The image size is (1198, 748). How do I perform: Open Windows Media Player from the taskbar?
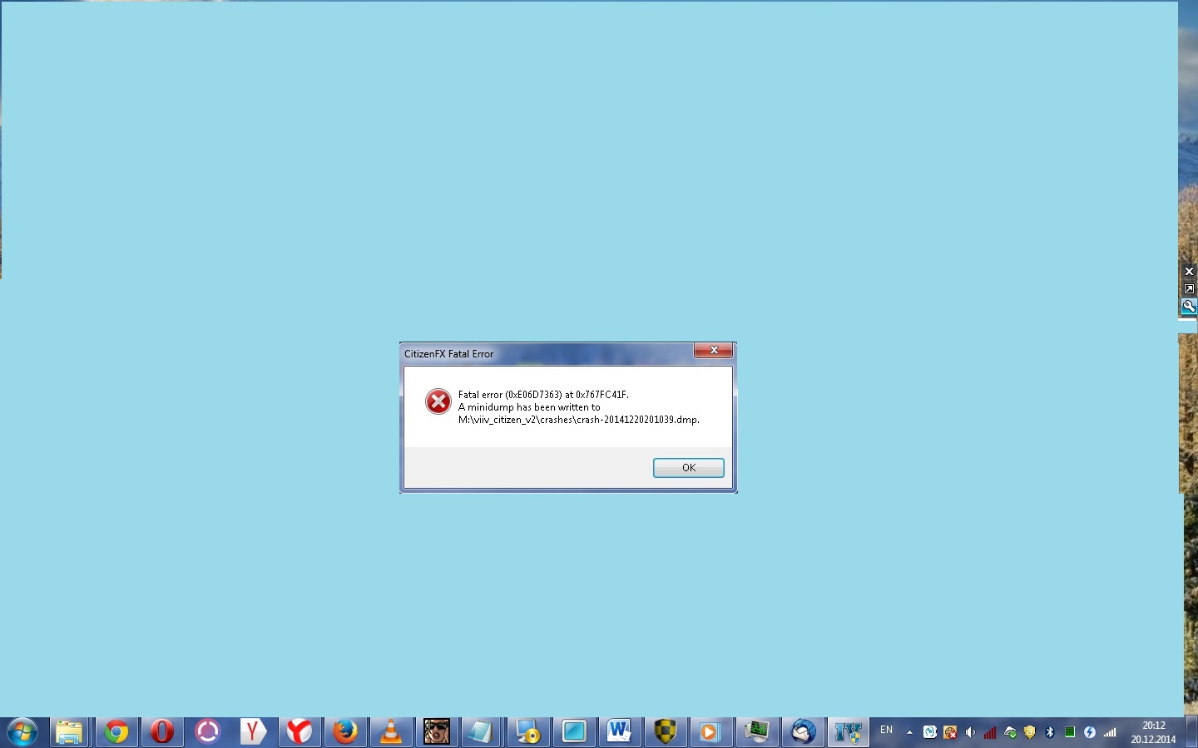click(x=709, y=731)
